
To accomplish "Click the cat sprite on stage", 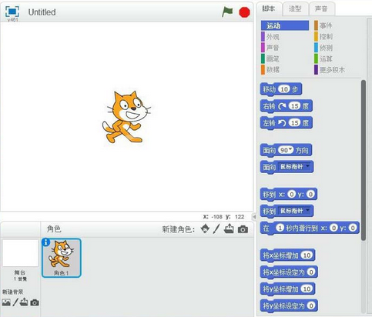I will 126,117.
